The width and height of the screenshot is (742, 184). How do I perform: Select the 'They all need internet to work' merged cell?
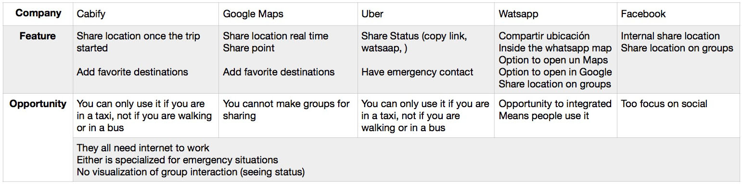tap(407, 159)
